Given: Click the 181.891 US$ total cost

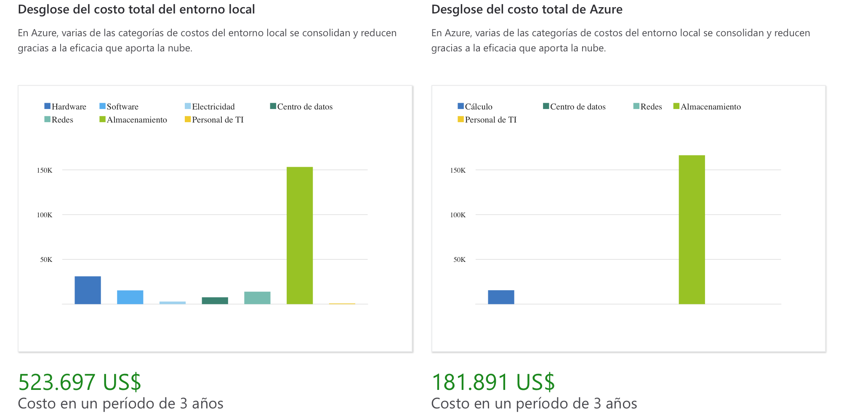Looking at the screenshot, I should click(493, 382).
